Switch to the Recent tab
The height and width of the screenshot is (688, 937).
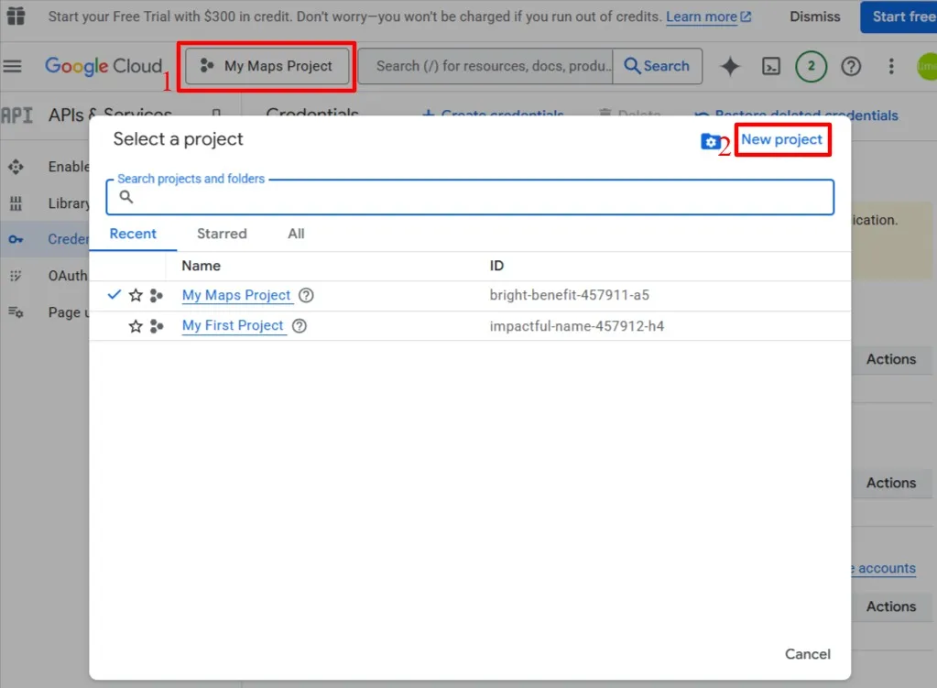click(x=133, y=234)
